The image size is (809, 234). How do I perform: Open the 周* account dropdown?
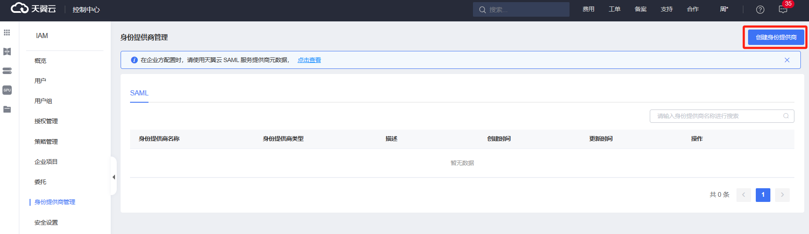pyautogui.click(x=724, y=9)
